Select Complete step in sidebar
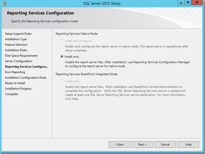 [x=12, y=94]
